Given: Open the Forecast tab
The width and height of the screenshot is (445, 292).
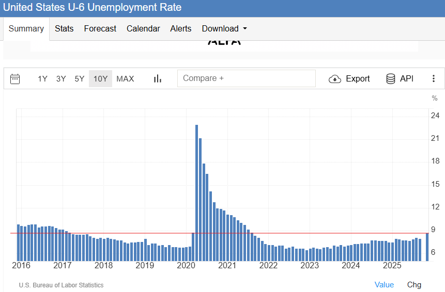Looking at the screenshot, I should click(x=100, y=29).
